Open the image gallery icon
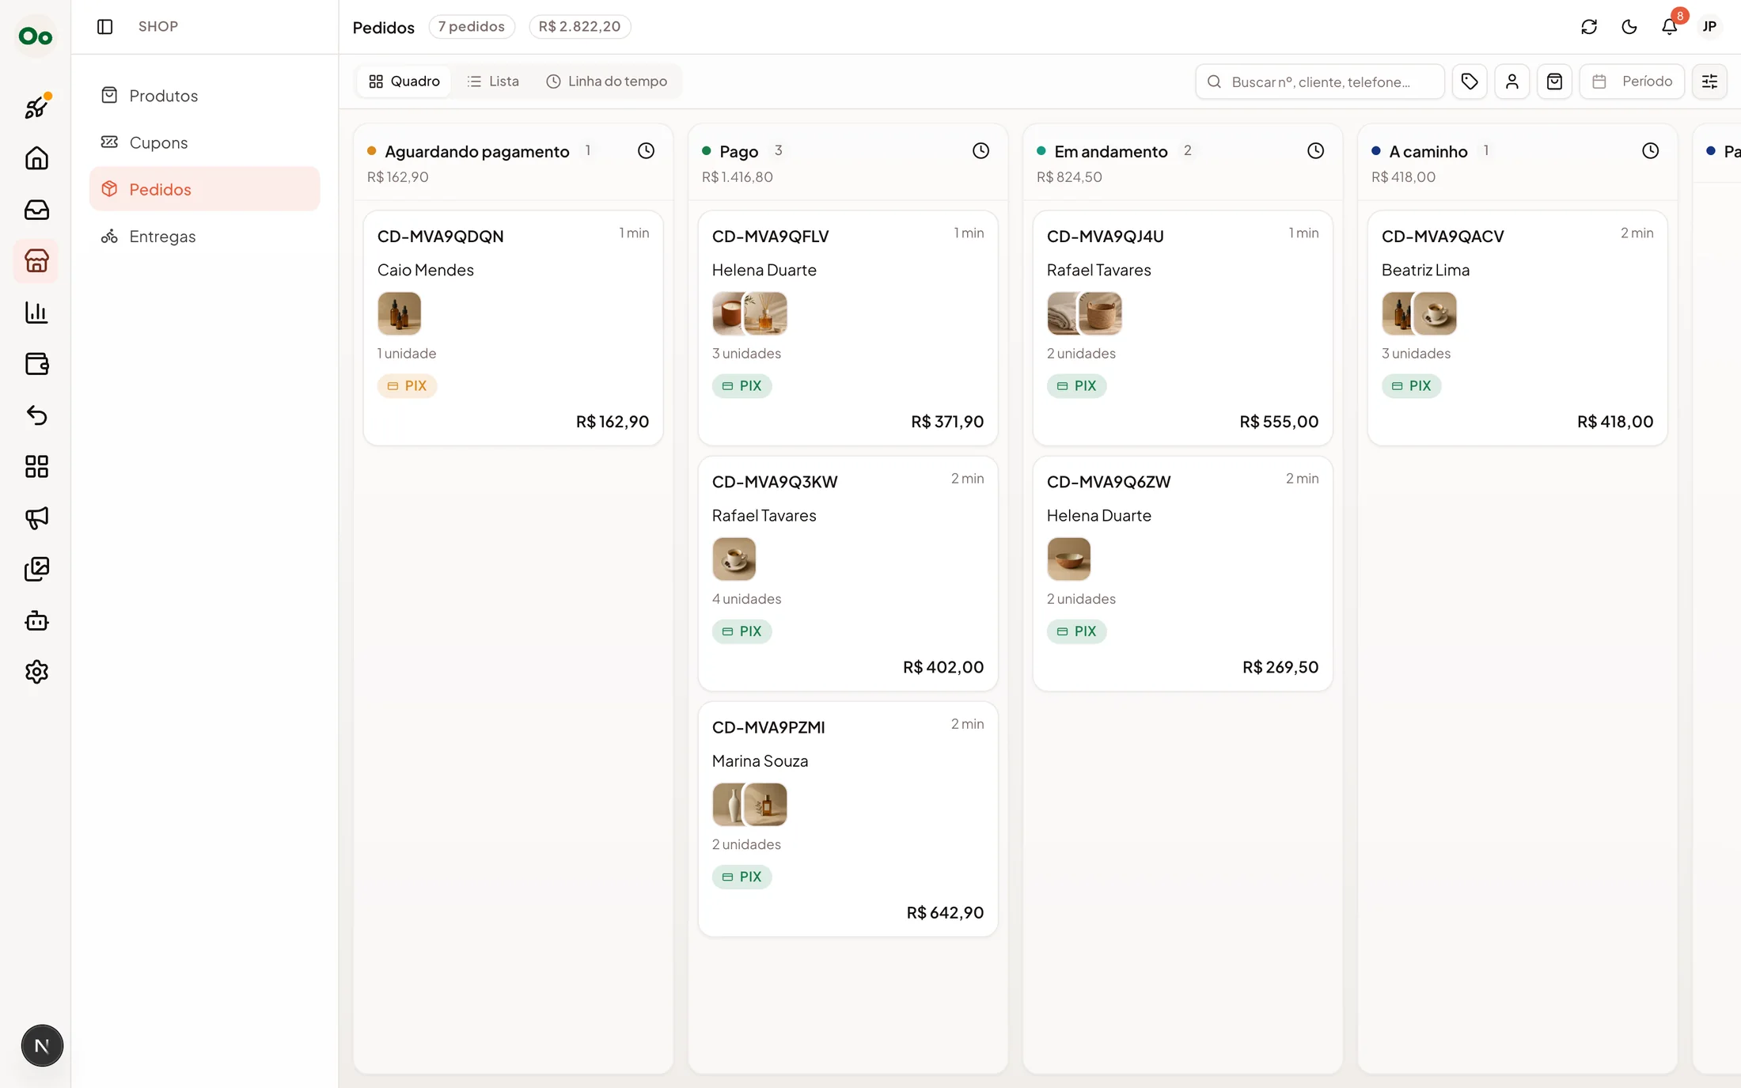Screen dimensions: 1741x1088 36,569
